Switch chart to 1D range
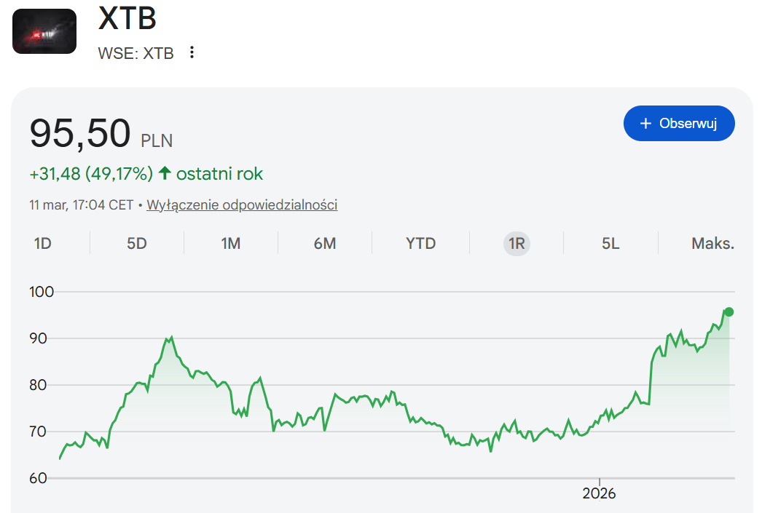The height and width of the screenshot is (513, 762). coord(43,243)
